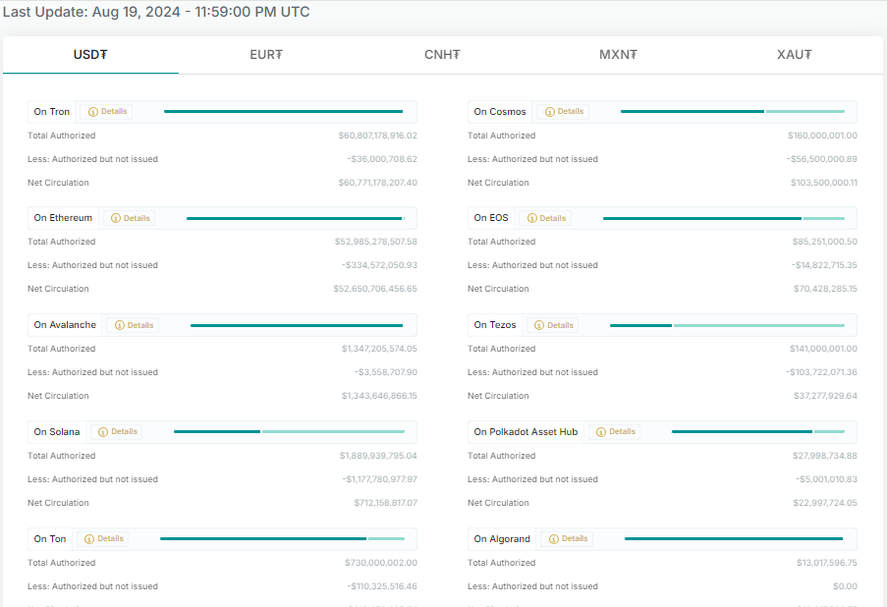Click the On Solana circulation progress bar
Image resolution: width=887 pixels, height=607 pixels.
[x=289, y=432]
